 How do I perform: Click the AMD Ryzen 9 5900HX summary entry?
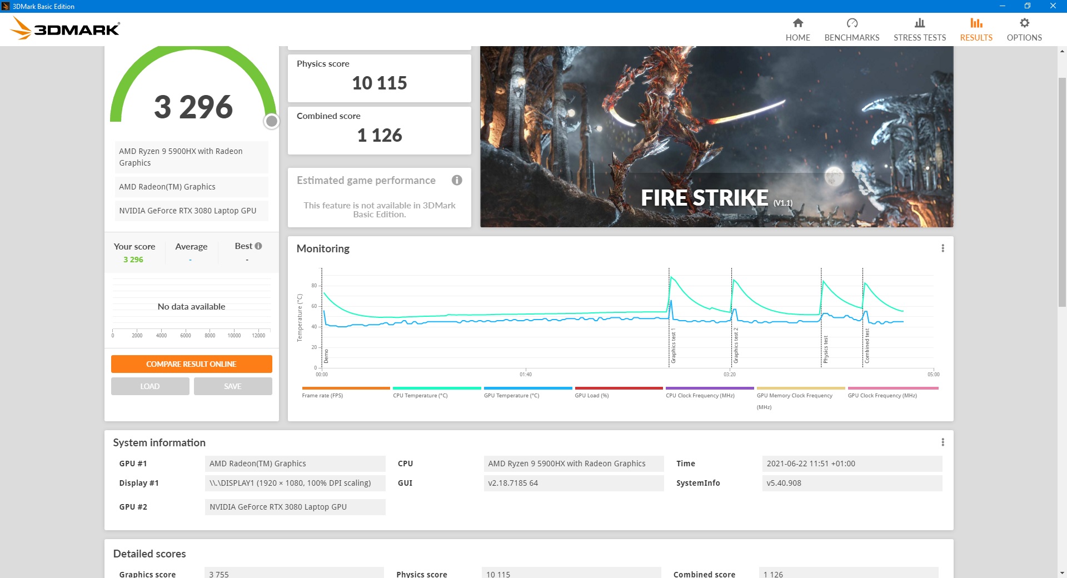coord(191,157)
